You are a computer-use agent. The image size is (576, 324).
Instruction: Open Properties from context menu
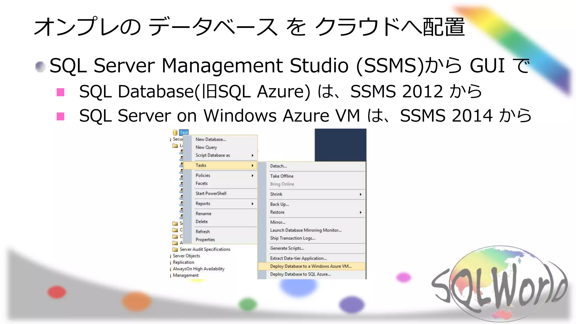pos(205,240)
